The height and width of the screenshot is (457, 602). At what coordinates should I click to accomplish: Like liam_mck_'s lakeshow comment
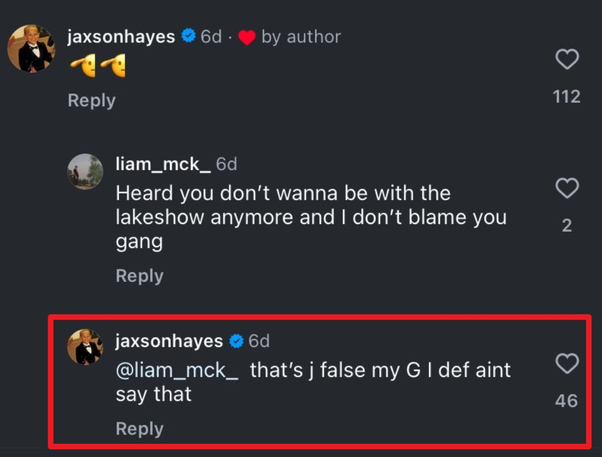click(567, 189)
